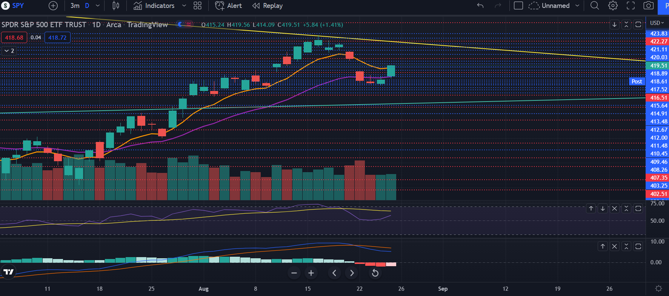The height and width of the screenshot is (296, 669).
Task: Click the TradingView logo in the chart corner
Action: tap(8, 271)
